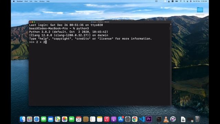
Task: Open System Preferences in dock
Action: point(128,119)
